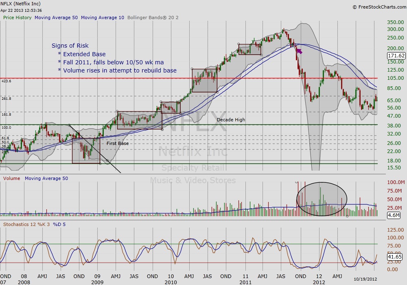The height and width of the screenshot is (285, 407).
Task: Click the 50.0M volume axis label
Action: point(394,199)
